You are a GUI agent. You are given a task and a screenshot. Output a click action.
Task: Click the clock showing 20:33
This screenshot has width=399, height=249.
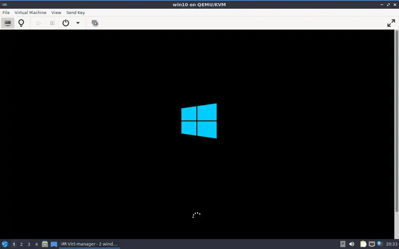[x=392, y=244]
